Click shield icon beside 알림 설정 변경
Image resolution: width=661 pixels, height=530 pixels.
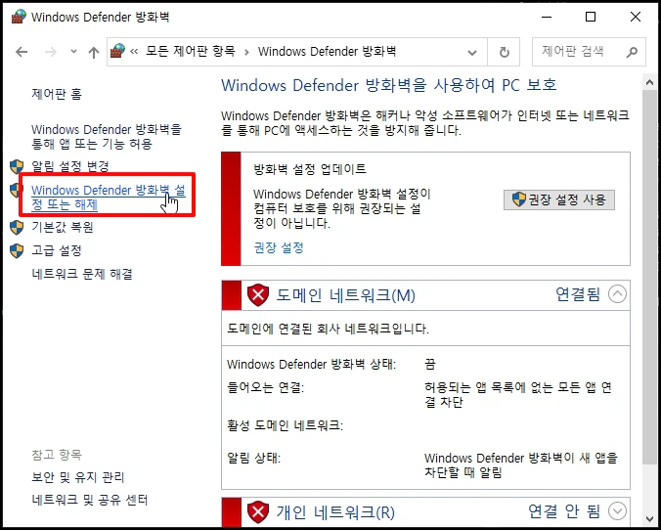pos(17,166)
